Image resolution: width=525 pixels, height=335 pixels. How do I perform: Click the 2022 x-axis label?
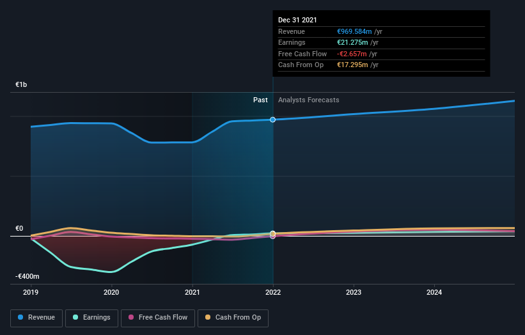pos(273,293)
